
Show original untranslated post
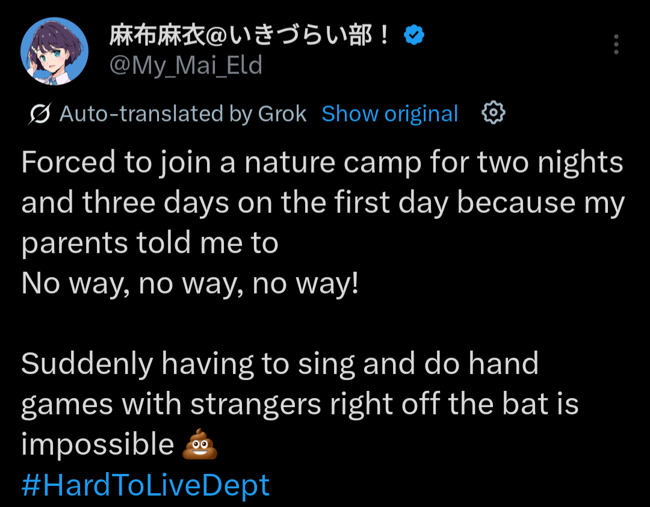coord(389,114)
